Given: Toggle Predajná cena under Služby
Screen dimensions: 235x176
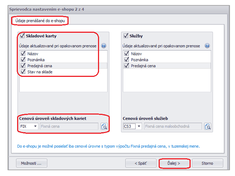Looking at the screenshot, I should point(126,66).
